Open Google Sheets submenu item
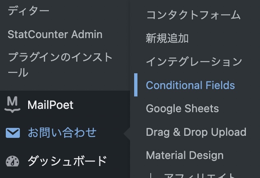 (x=182, y=108)
